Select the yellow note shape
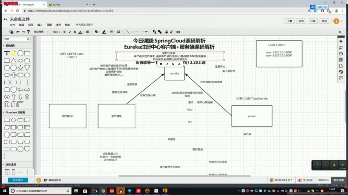The height and width of the screenshot is (195, 348). [14, 53]
